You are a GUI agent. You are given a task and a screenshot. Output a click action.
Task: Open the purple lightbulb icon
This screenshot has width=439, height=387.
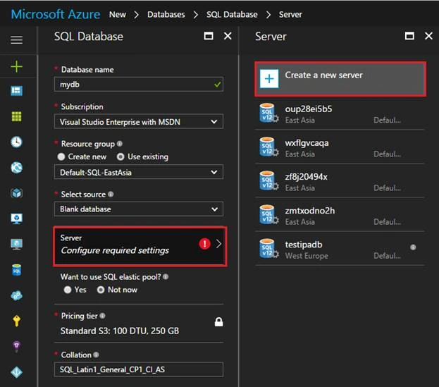(16, 347)
